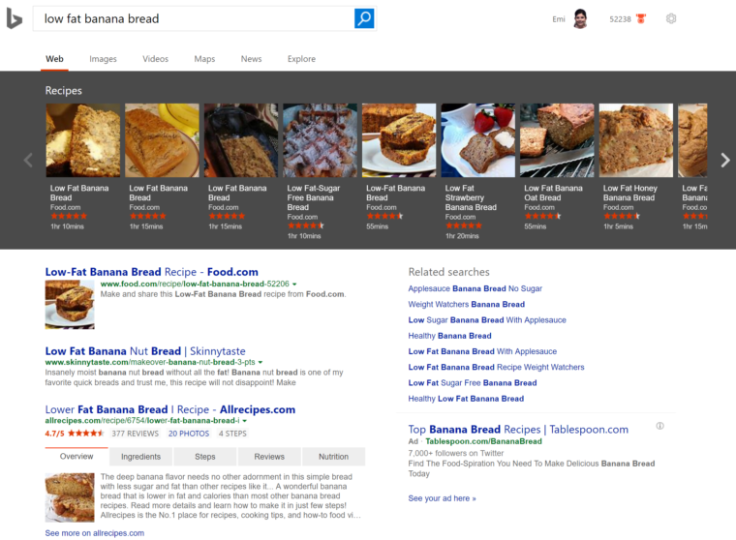
Task: Open the Low Fat-Sugar Free Banana Bread thumbnail
Action: 320,140
